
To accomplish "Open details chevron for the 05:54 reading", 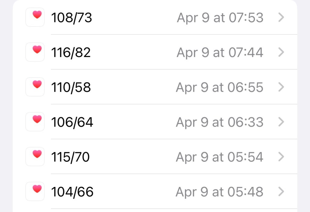I will click(x=281, y=157).
